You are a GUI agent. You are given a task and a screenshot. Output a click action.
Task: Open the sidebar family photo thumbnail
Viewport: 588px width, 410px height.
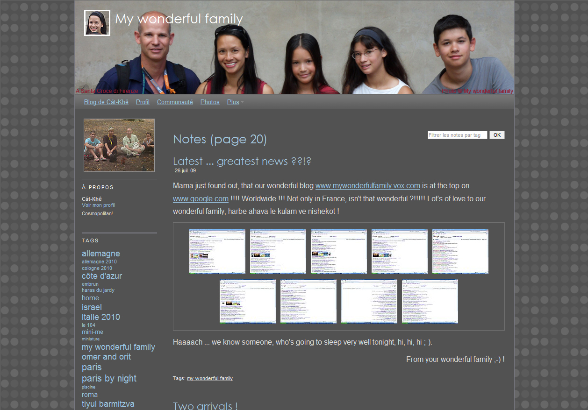pyautogui.click(x=119, y=145)
